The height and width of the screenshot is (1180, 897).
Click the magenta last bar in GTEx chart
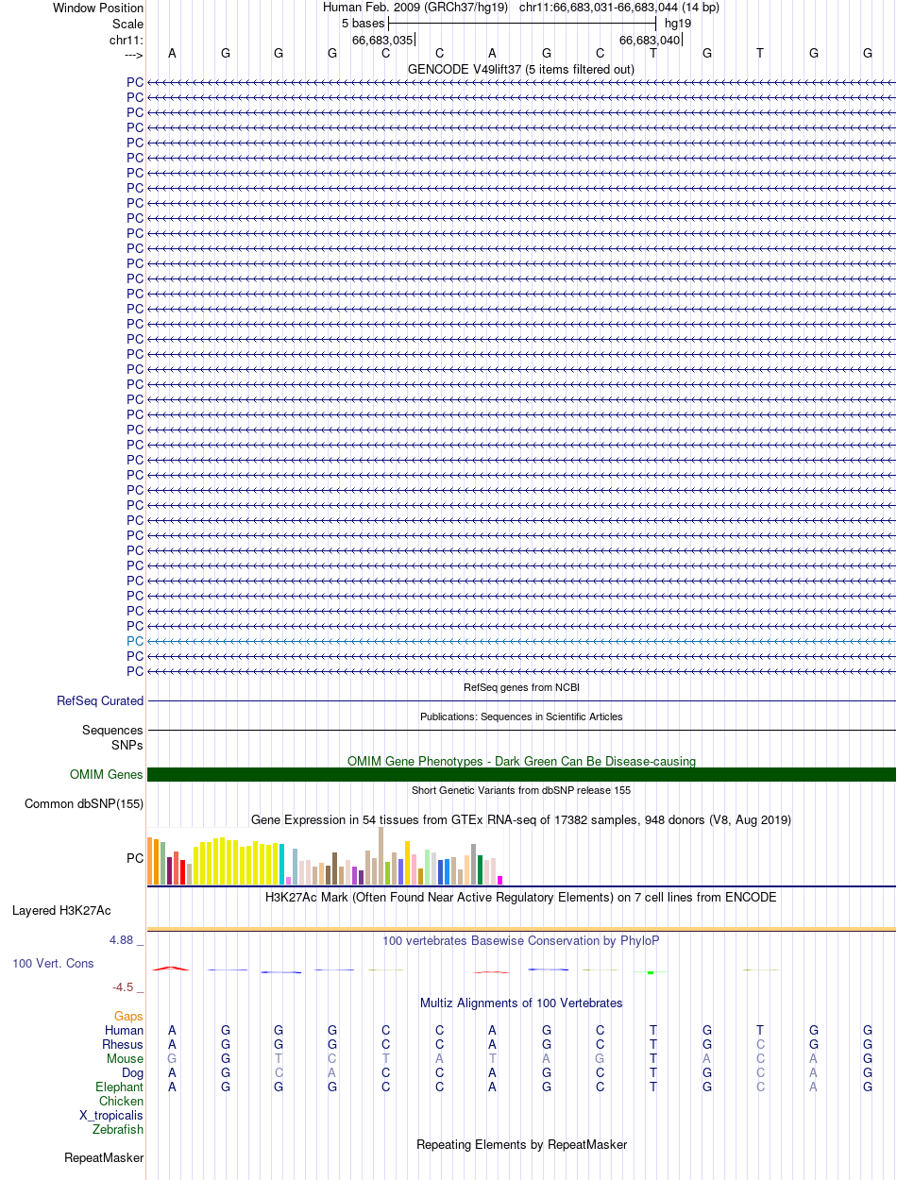500,881
